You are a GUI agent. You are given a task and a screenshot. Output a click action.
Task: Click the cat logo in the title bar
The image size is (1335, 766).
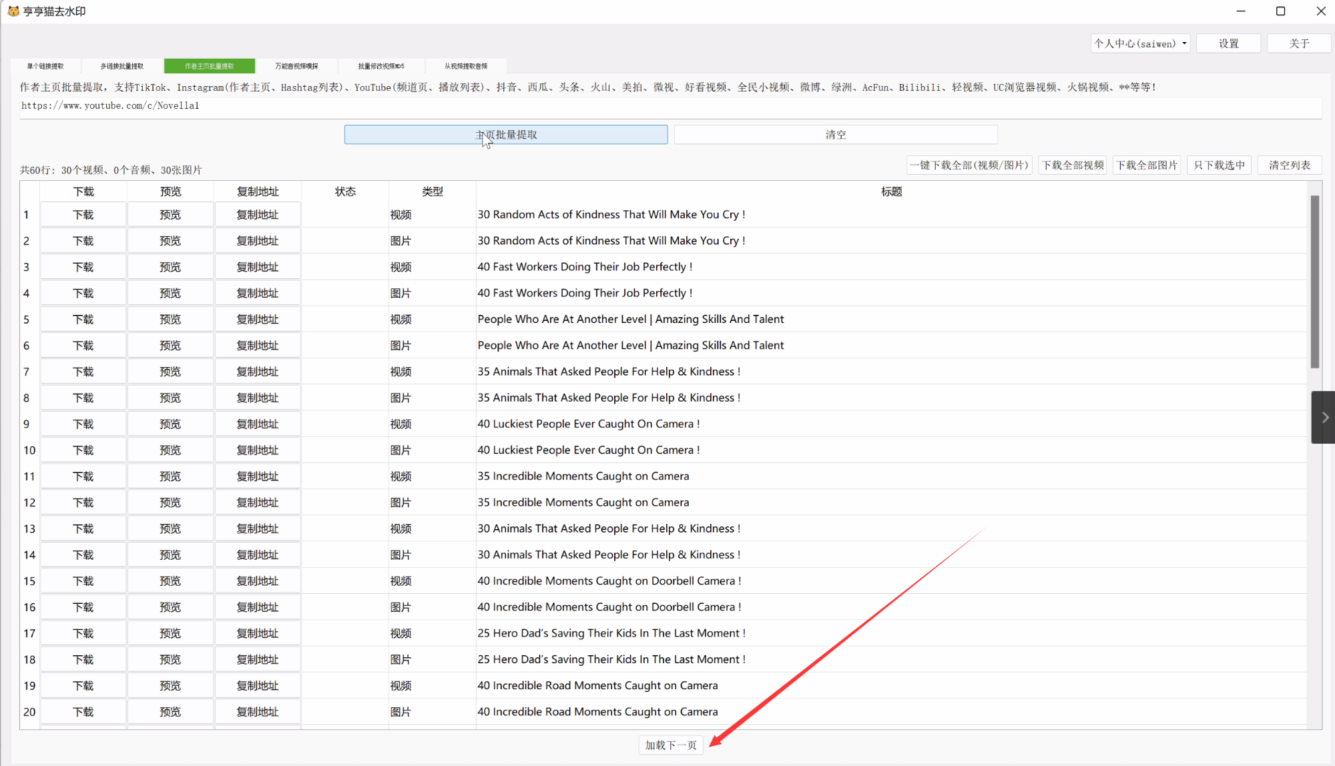coord(13,11)
